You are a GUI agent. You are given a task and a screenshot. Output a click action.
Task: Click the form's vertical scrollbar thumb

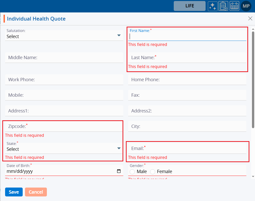[253, 79]
